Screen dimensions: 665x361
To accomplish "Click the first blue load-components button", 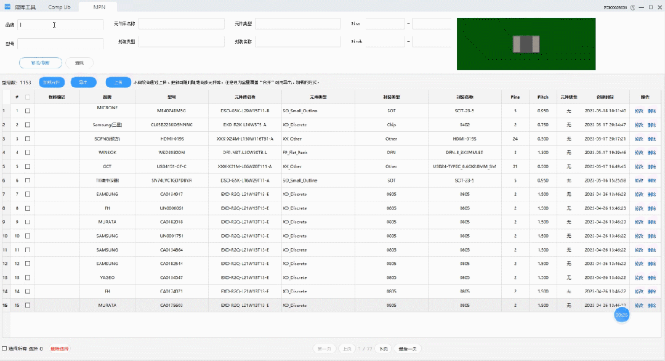I will [x=52, y=83].
